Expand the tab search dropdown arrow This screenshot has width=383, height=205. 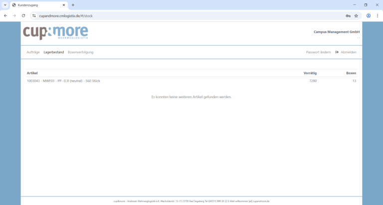[4, 5]
